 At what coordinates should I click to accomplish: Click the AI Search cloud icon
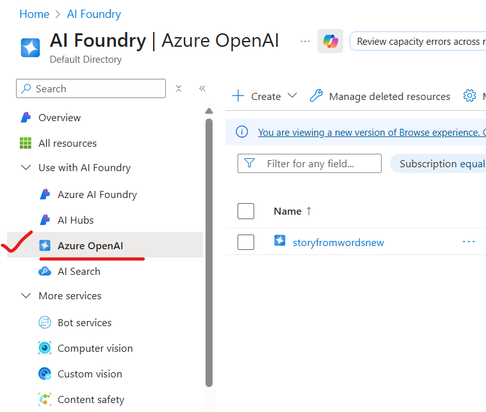click(x=45, y=271)
